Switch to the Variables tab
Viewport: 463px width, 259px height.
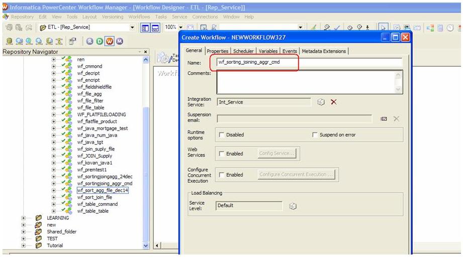tap(268, 51)
